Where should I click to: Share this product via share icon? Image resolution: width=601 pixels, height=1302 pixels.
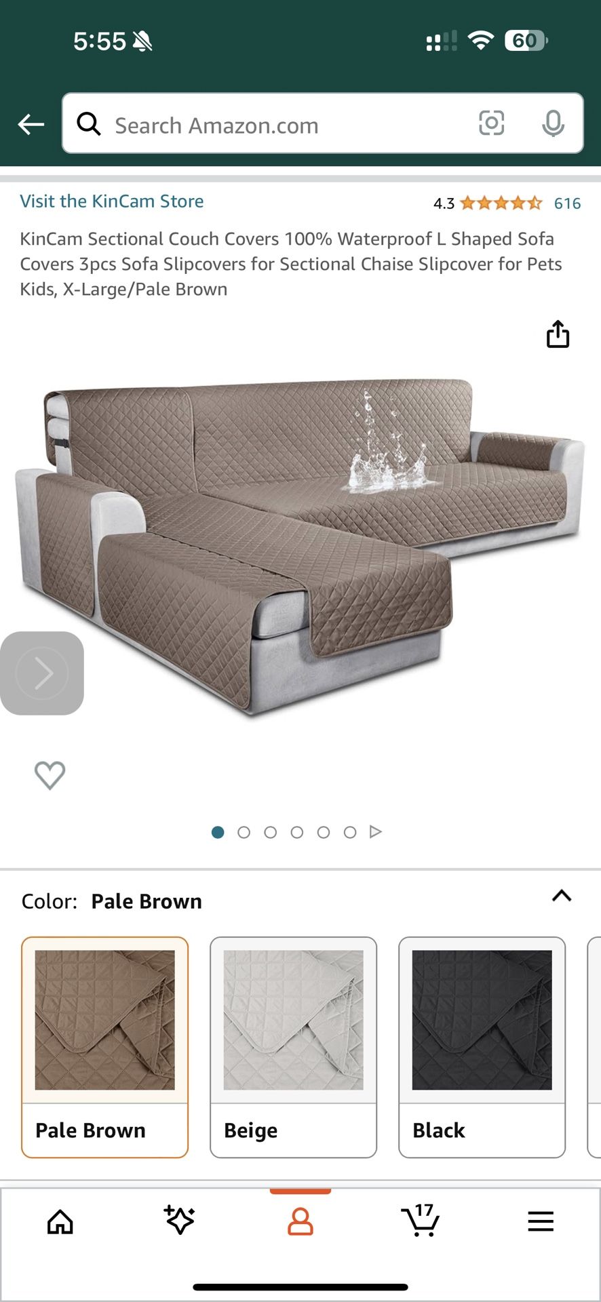pos(558,334)
